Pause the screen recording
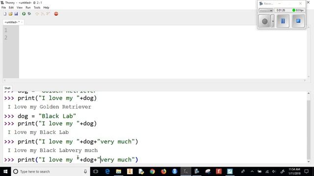Image resolution: width=314 pixels, height=176 pixels. pyautogui.click(x=283, y=21)
